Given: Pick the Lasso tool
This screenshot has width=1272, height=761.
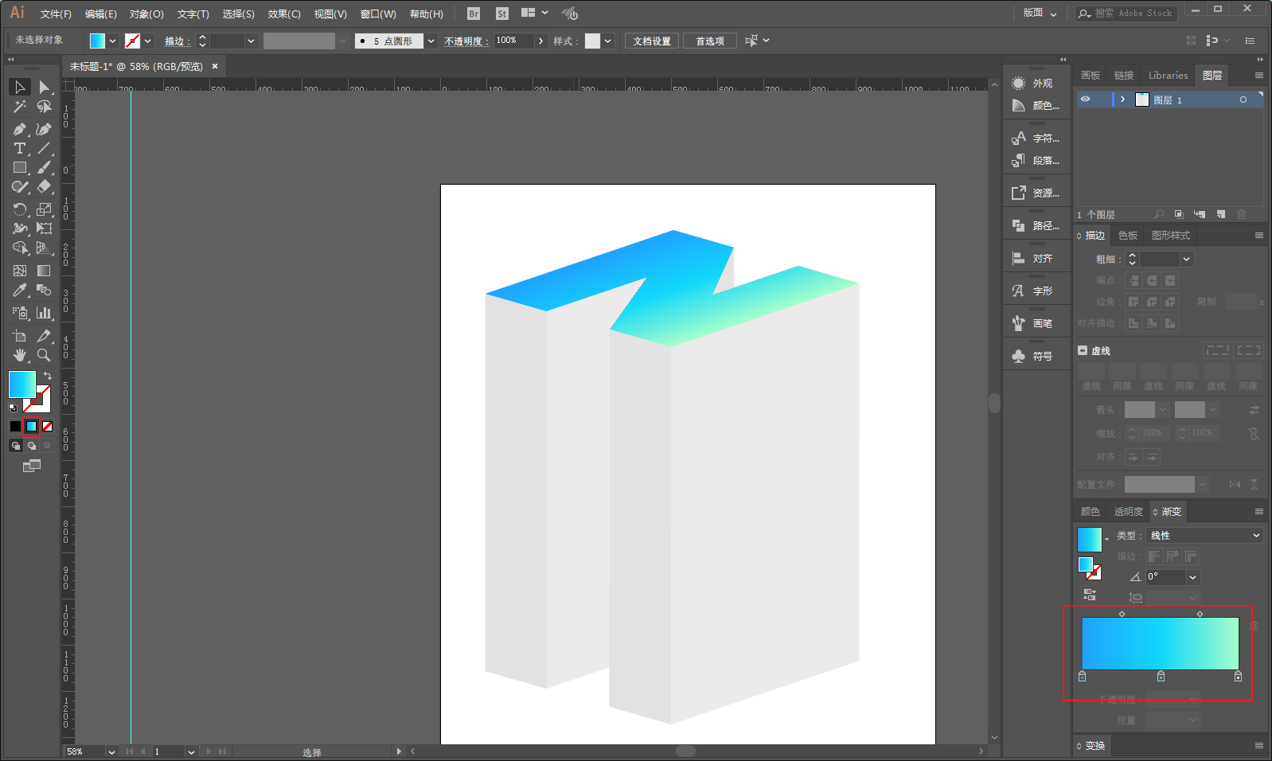Looking at the screenshot, I should click(x=44, y=107).
